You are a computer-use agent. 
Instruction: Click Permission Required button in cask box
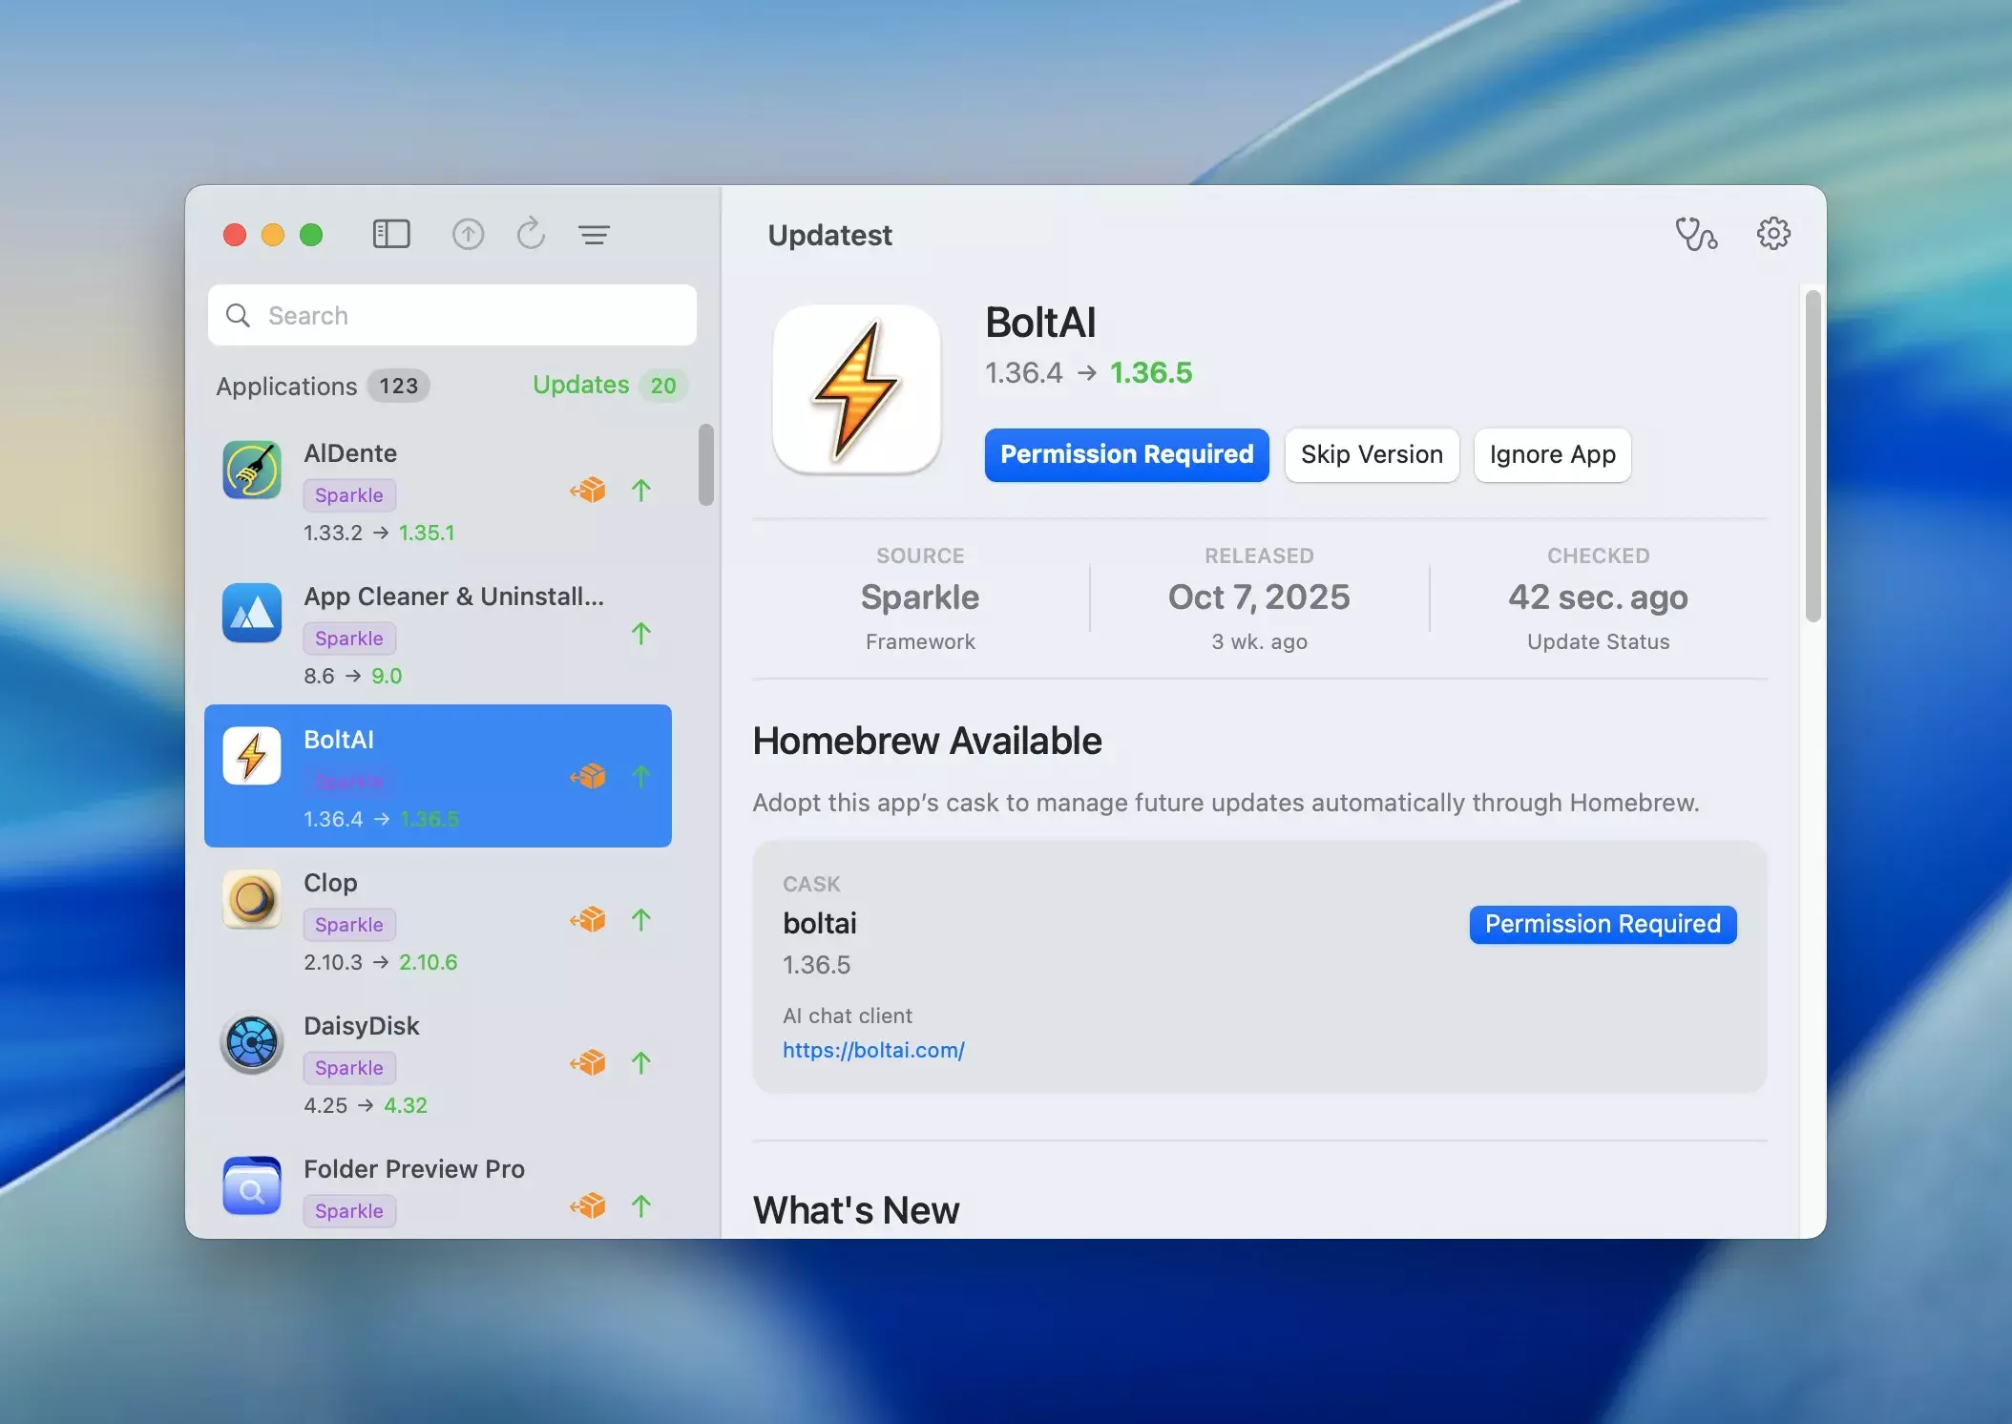[1602, 924]
